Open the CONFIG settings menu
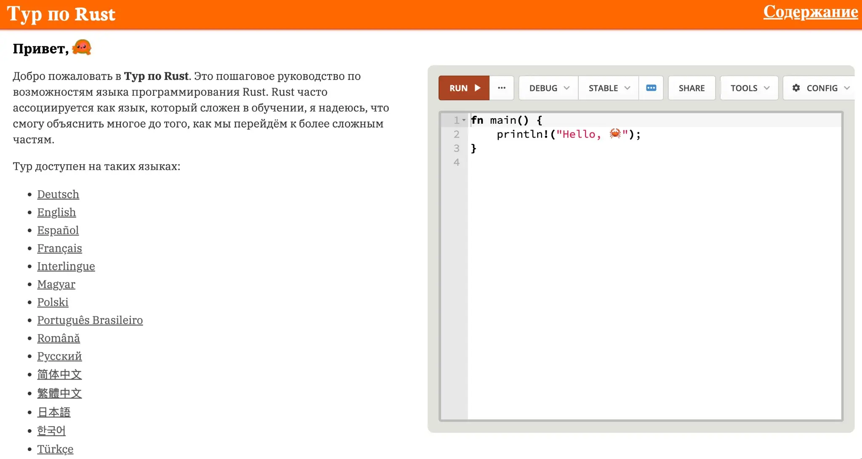Viewport: 862px width, 459px height. (x=820, y=88)
